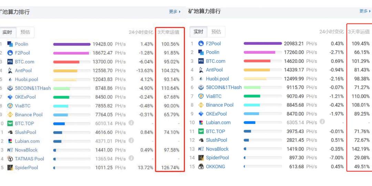Click the BTC.TOP green icon in left panel
The height and width of the screenshot is (186, 372).
click(x=10, y=123)
